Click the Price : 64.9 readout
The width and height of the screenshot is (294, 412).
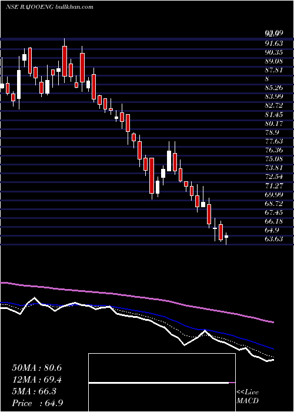(37, 403)
